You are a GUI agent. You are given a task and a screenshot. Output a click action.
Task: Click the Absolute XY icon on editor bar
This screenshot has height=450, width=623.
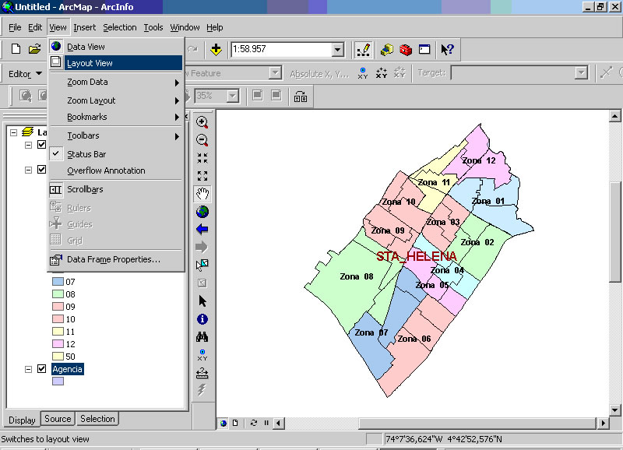click(x=362, y=73)
